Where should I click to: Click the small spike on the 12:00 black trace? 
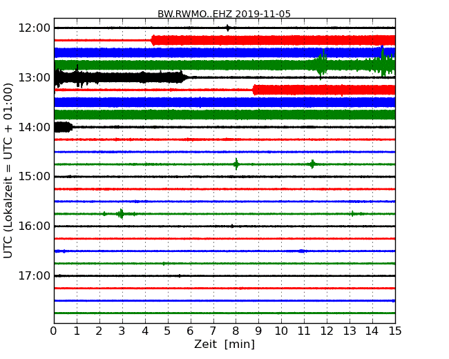[x=228, y=28]
